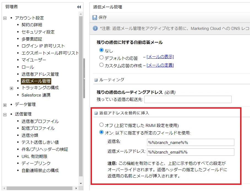Open 送信分類 in the tree

[x=30, y=135]
